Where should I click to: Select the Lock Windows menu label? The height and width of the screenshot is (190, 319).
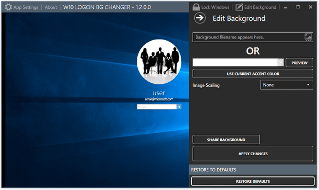(x=215, y=7)
